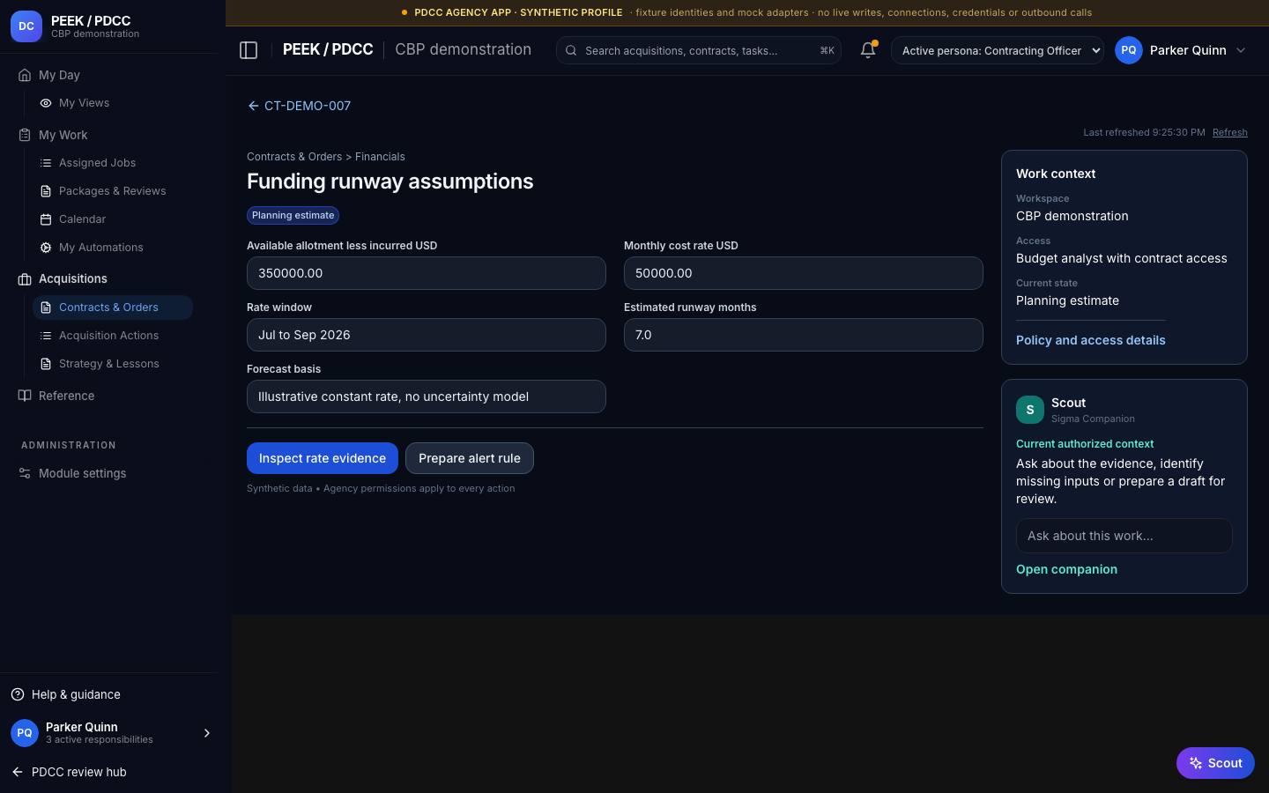Image resolution: width=1269 pixels, height=793 pixels.
Task: Select Contracts & Orders nav item
Action: [113, 308]
